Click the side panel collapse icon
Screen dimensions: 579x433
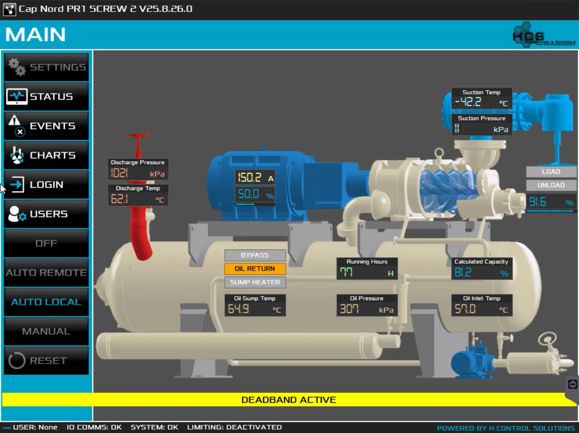coord(573,384)
